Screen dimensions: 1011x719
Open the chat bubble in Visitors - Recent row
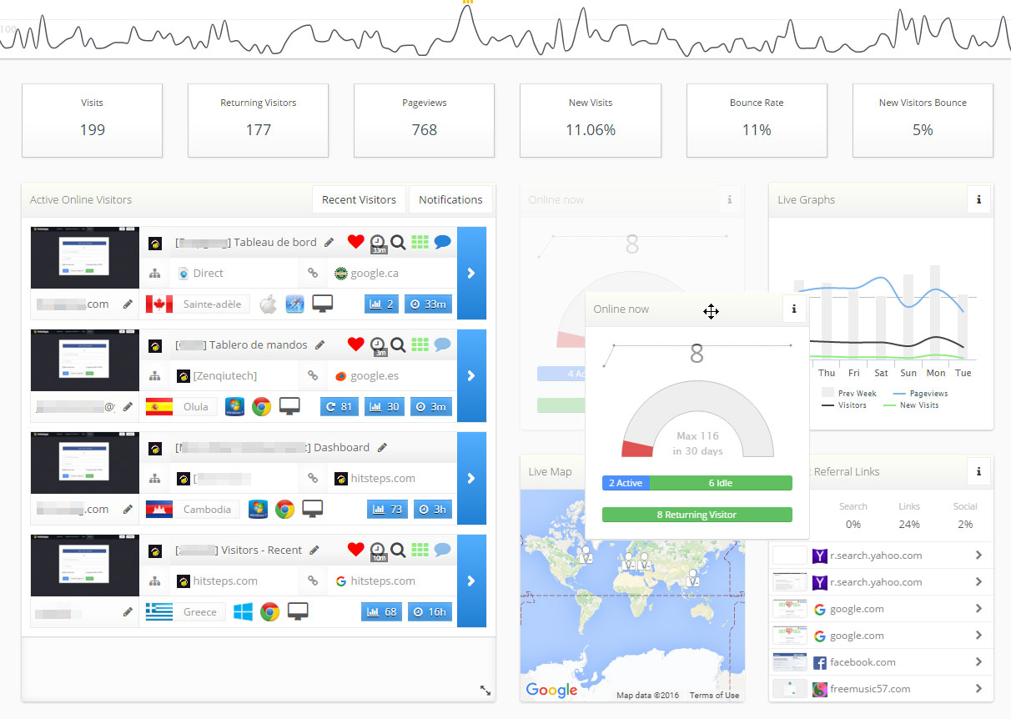[x=442, y=550]
